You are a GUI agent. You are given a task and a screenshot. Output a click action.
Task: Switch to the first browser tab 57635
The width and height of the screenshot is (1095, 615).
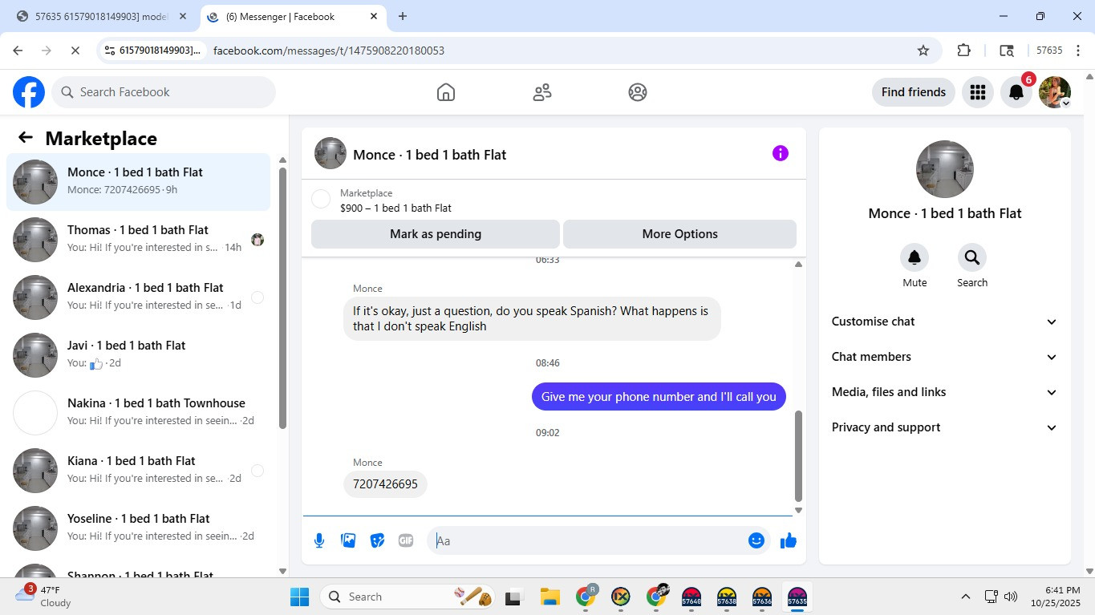point(102,16)
